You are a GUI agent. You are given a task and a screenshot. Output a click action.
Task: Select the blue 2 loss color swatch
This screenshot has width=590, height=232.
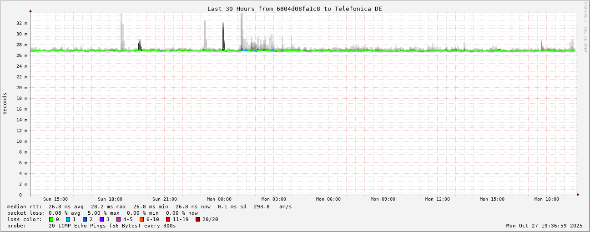click(85, 219)
